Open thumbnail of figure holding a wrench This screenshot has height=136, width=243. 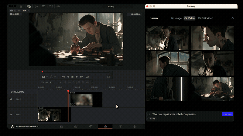tap(168, 89)
